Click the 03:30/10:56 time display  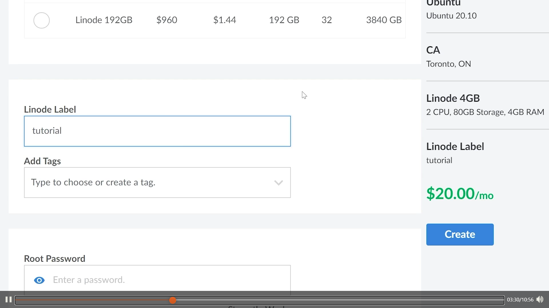(520, 300)
